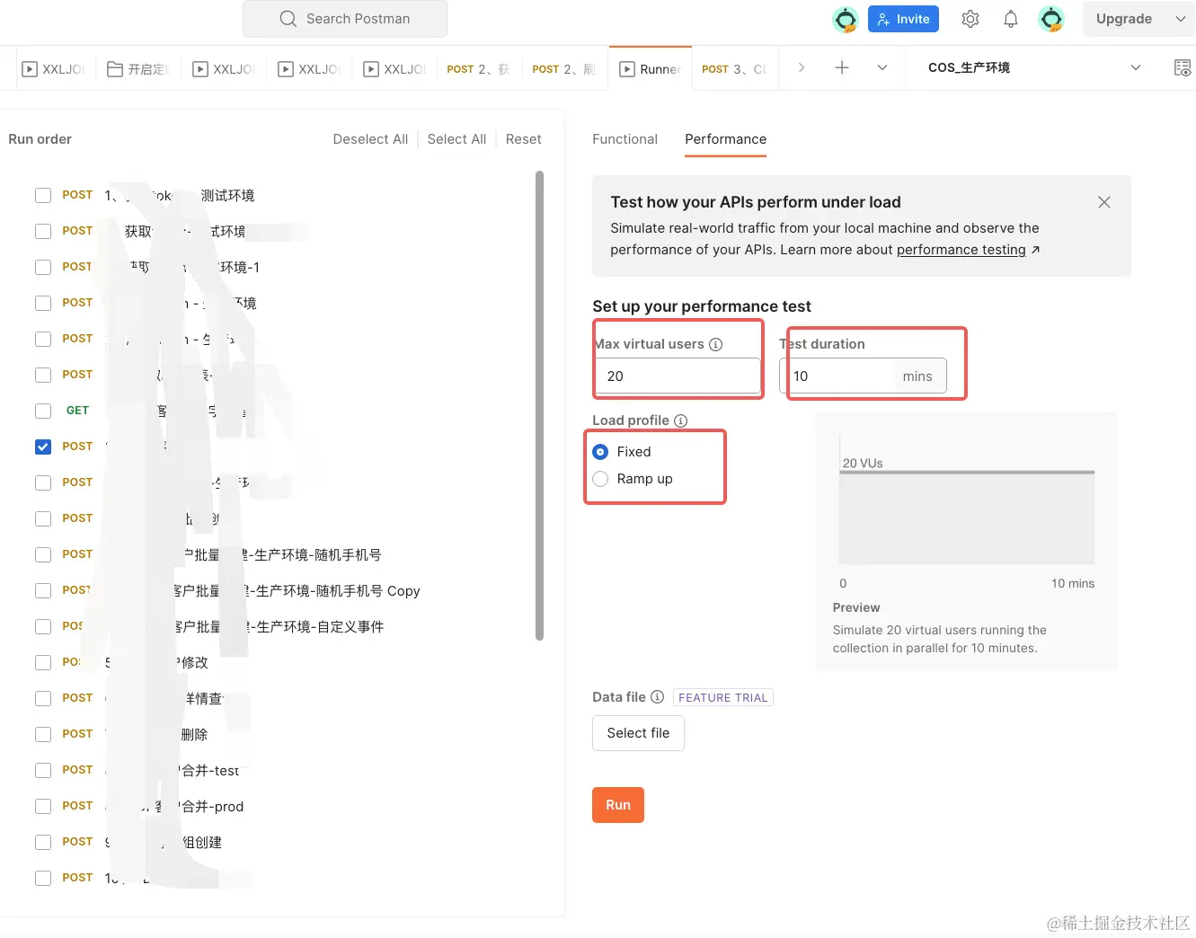Open the Runner tab

click(x=651, y=69)
